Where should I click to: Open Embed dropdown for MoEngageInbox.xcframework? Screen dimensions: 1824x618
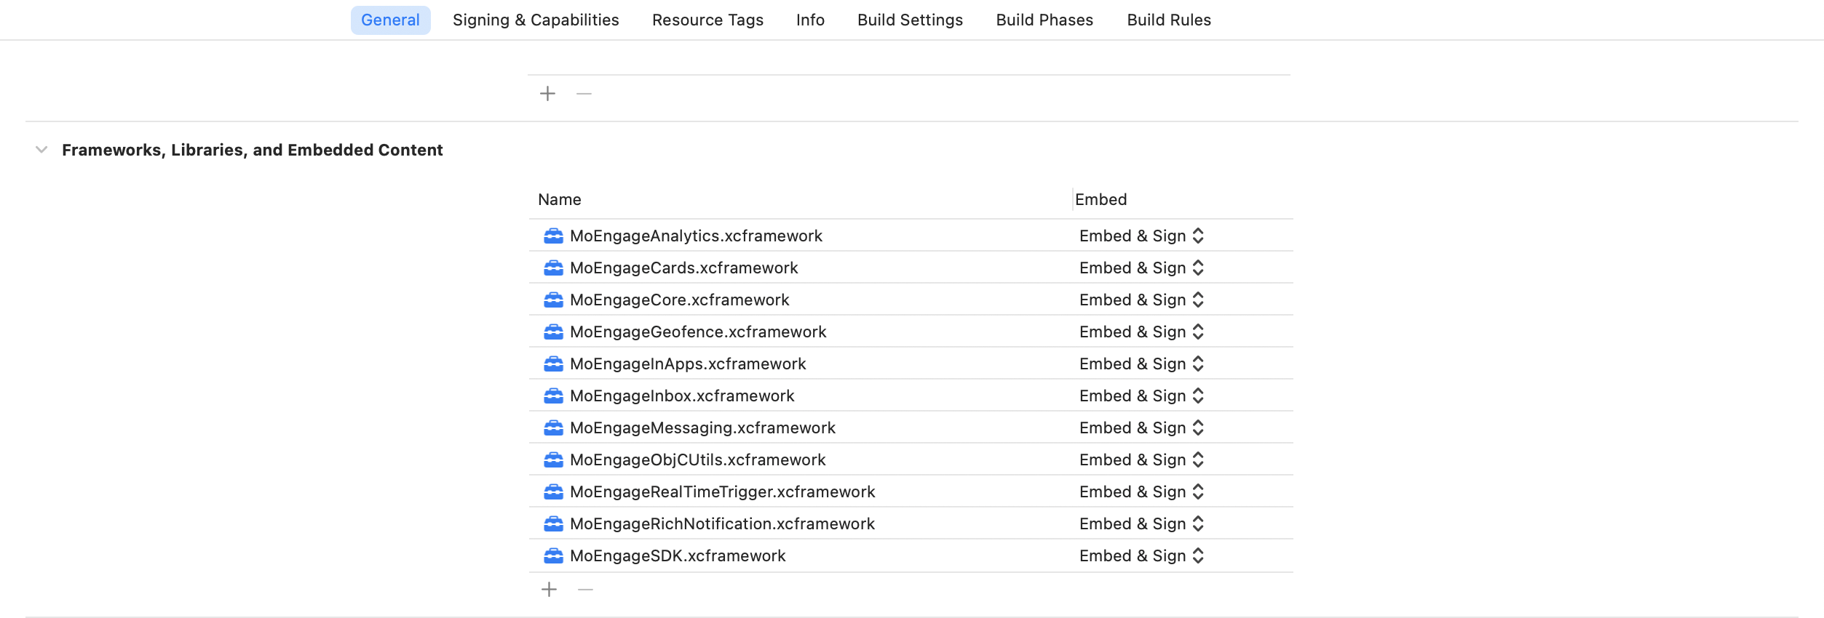(1141, 396)
